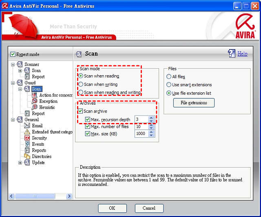Select Use file extension list option

[x=169, y=93]
